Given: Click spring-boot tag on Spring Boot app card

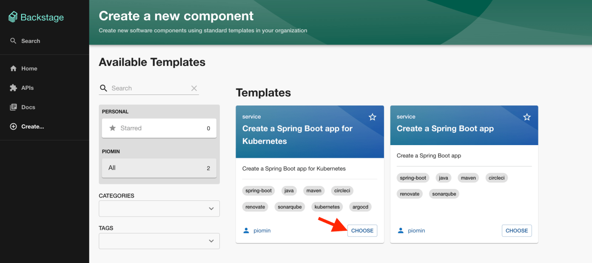Looking at the screenshot, I should click(413, 178).
